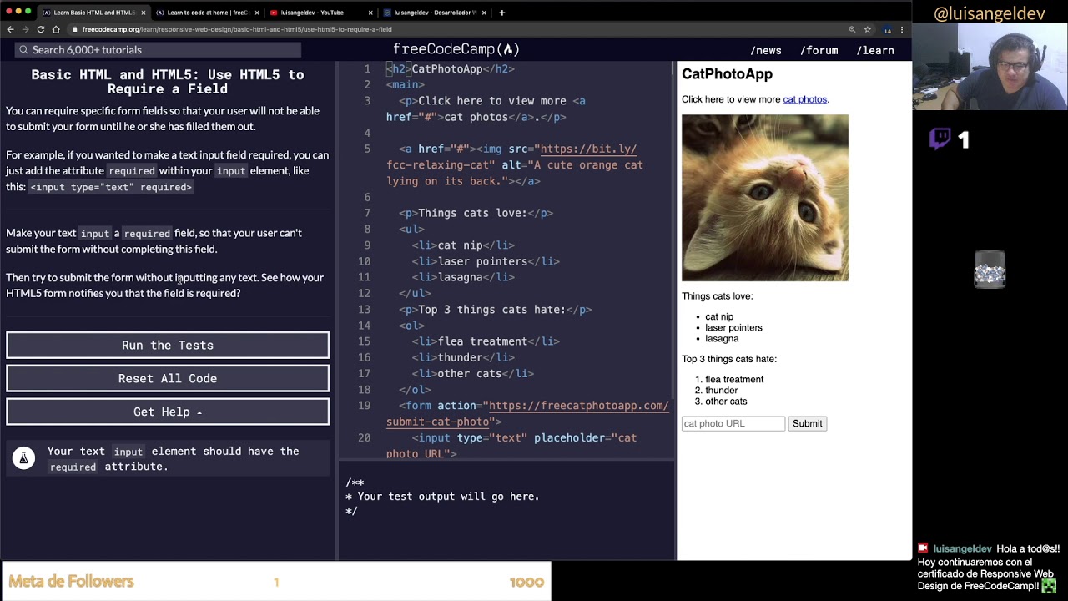This screenshot has width=1068, height=601.
Task: Click the 'Top 3 things cats hate:' preview text
Action: [729, 359]
